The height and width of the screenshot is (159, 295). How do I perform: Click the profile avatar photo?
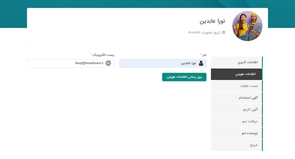[x=247, y=26]
